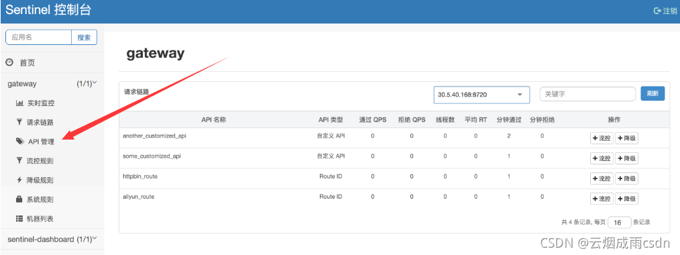Image resolution: width=680 pixels, height=255 pixels.
Task: Click the Route ID cell for aliyun_route
Action: coord(331,197)
